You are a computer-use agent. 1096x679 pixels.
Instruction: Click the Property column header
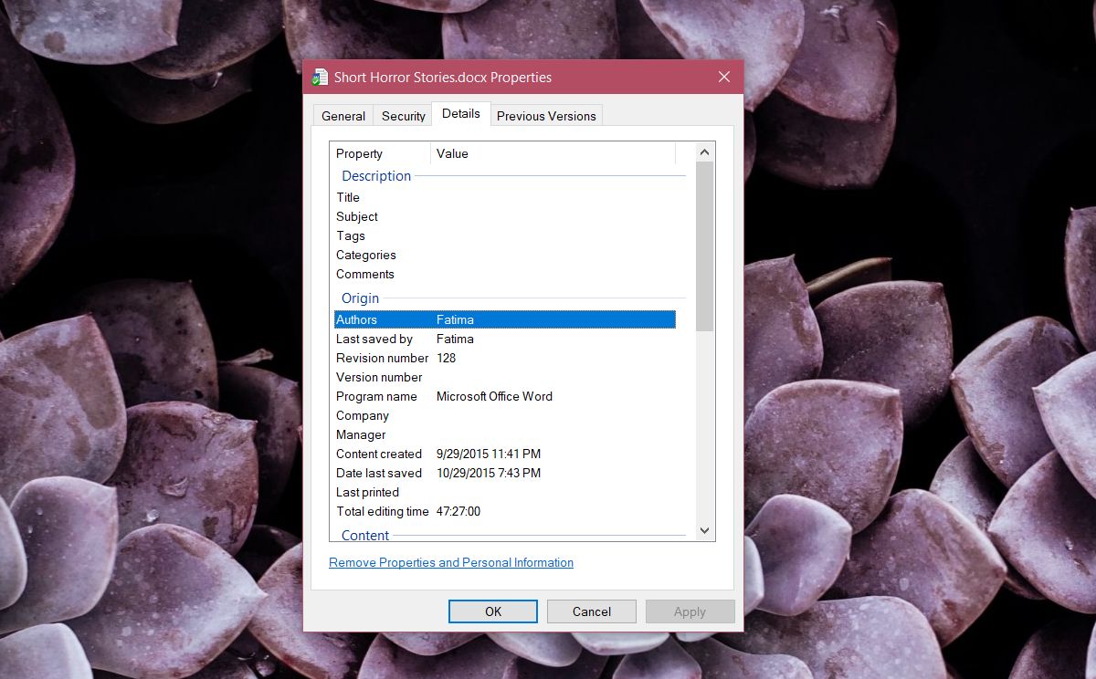tap(380, 153)
